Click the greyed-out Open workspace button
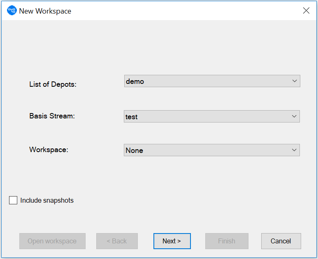This screenshot has width=318, height=259. [x=52, y=241]
